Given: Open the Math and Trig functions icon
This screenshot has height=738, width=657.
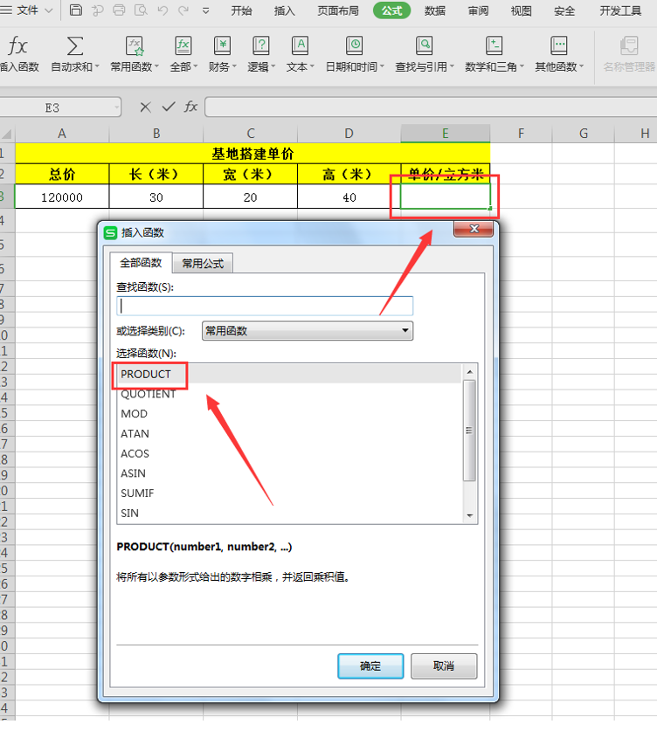Looking at the screenshot, I should pos(494,46).
